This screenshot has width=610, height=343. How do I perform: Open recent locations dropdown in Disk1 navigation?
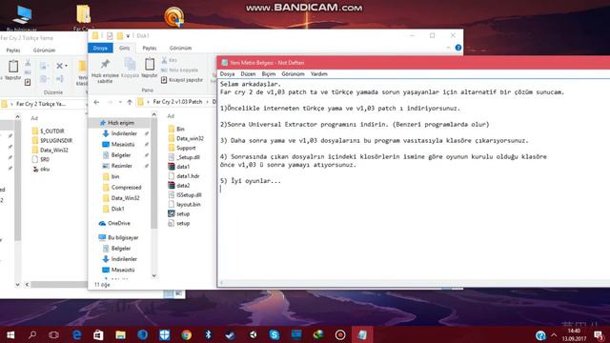coord(120,102)
